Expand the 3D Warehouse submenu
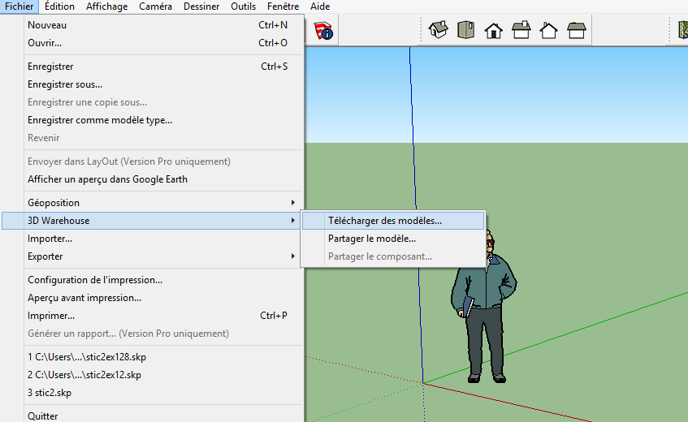688x422 pixels. pyautogui.click(x=153, y=221)
